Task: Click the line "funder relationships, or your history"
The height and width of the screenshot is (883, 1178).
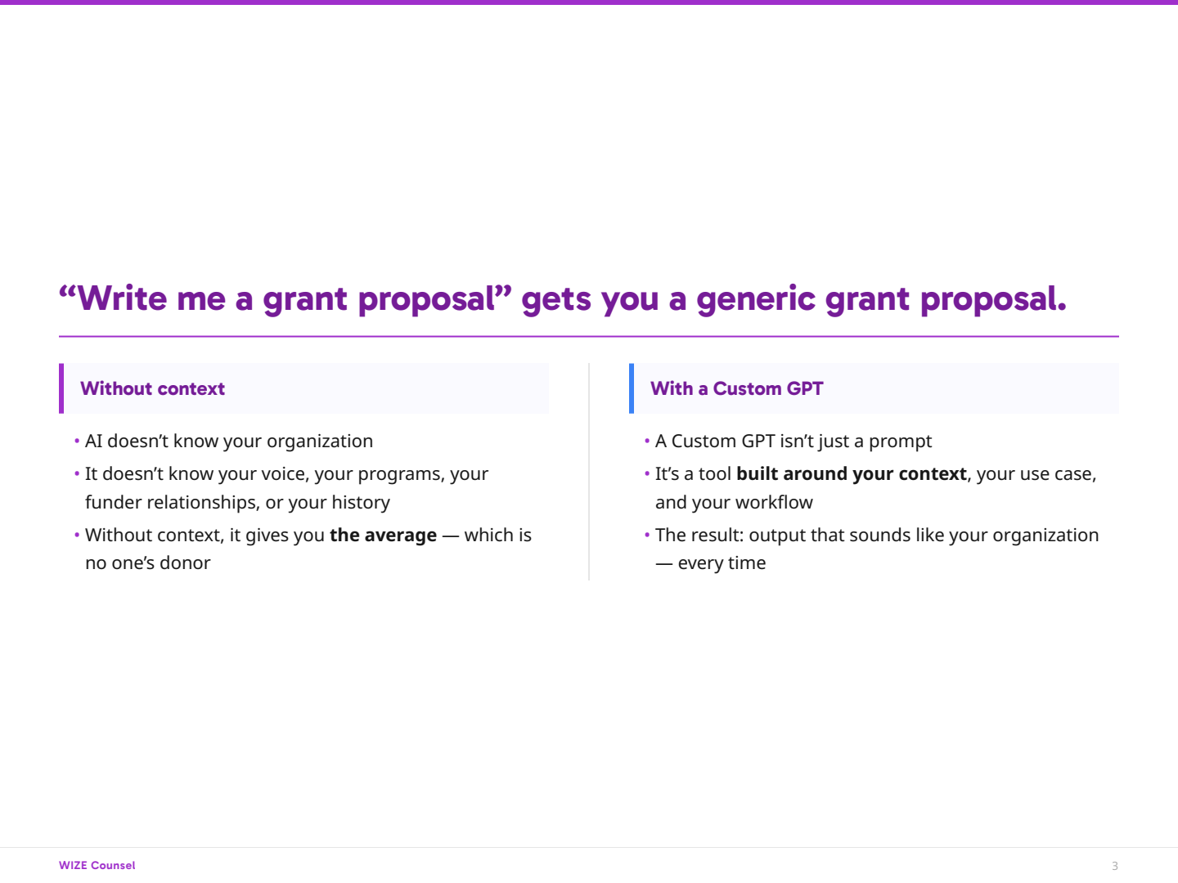Action: point(237,503)
